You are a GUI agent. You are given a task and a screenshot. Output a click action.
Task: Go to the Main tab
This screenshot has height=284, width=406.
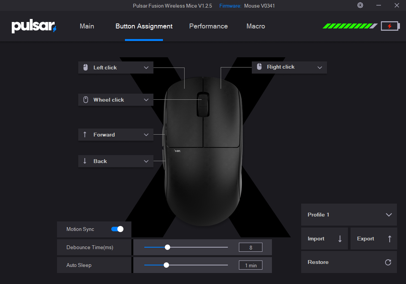pyautogui.click(x=87, y=26)
